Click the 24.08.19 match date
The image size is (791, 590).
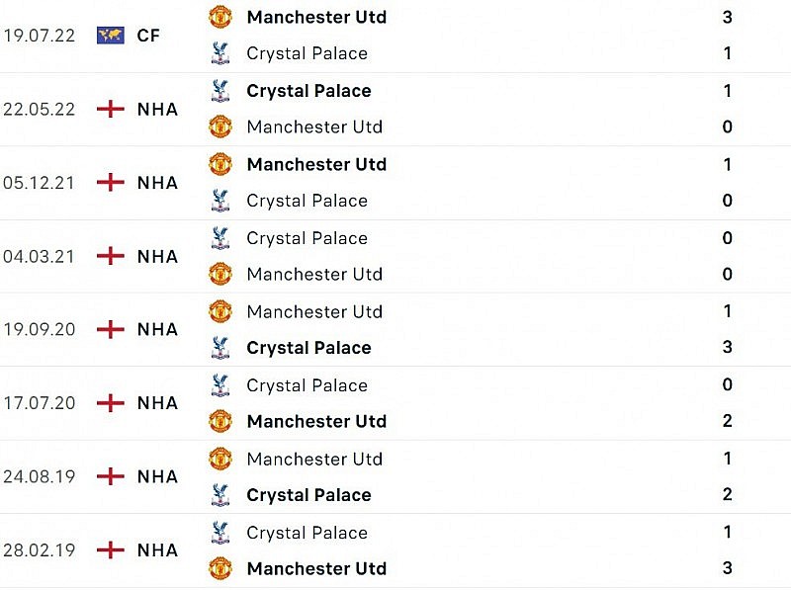[x=39, y=476]
